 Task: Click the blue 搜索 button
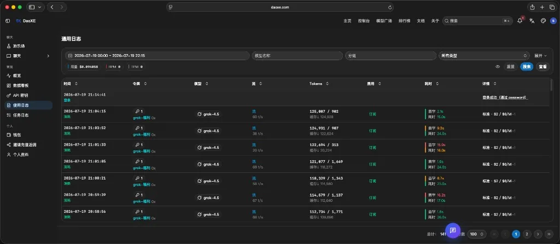coord(527,67)
